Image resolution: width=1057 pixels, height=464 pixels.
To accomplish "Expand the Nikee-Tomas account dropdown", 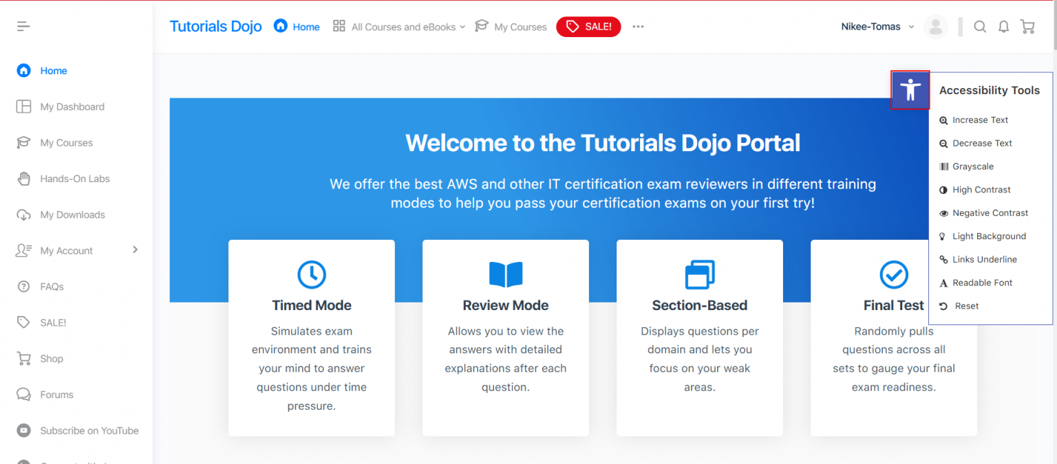I will (877, 26).
